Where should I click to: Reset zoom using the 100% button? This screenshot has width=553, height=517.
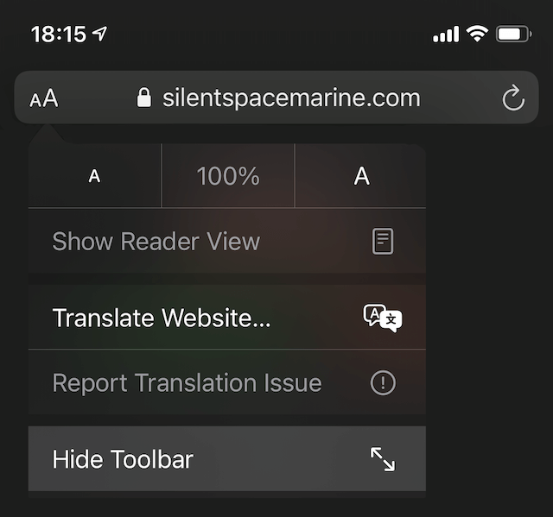[x=228, y=176]
